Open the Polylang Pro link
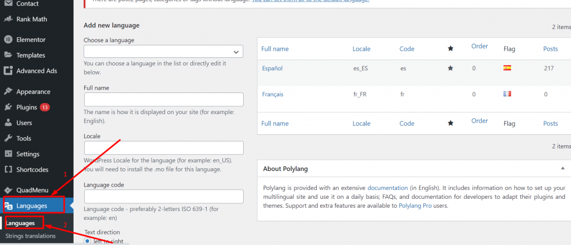571x245 pixels. click(415, 205)
